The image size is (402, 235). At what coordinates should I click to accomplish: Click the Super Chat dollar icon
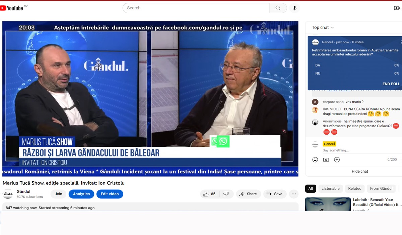326,160
